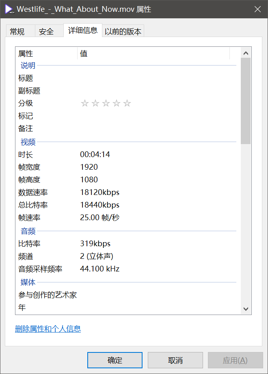Image resolution: width=268 pixels, height=374 pixels.
Task: Select the frame height value 1080
Action: pyautogui.click(x=89, y=179)
